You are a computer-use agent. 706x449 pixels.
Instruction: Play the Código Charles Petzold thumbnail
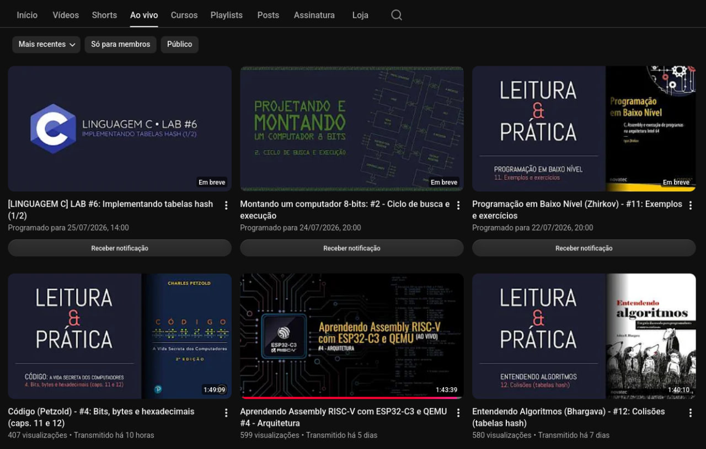[120, 336]
